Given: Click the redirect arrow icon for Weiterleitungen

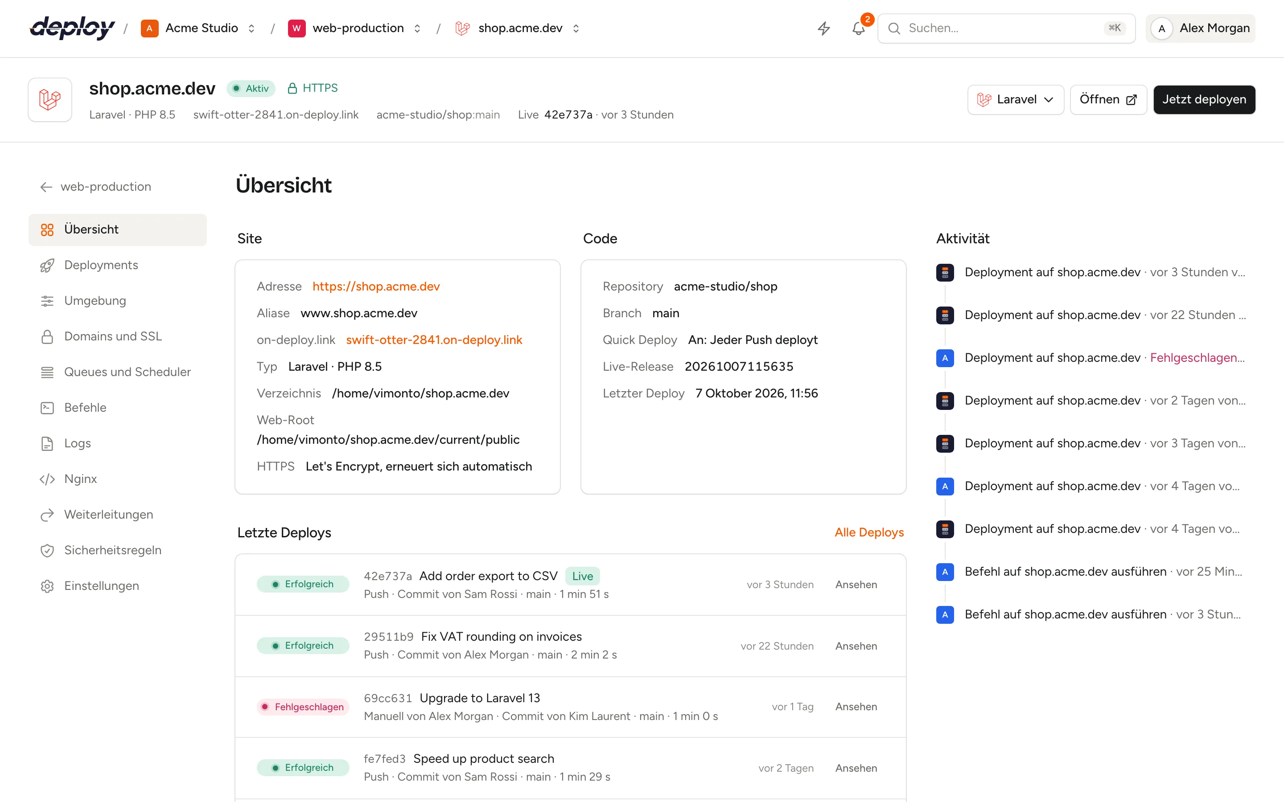Looking at the screenshot, I should click(47, 515).
